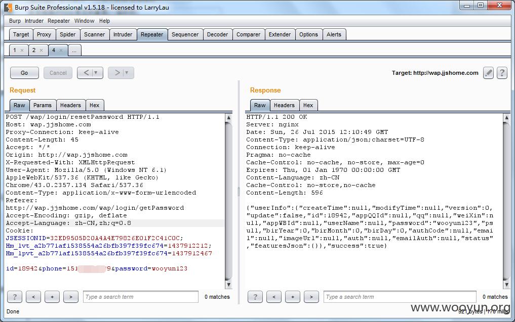Click the JSESSIONID cookie line
This screenshot has height=322, width=515.
(95, 238)
